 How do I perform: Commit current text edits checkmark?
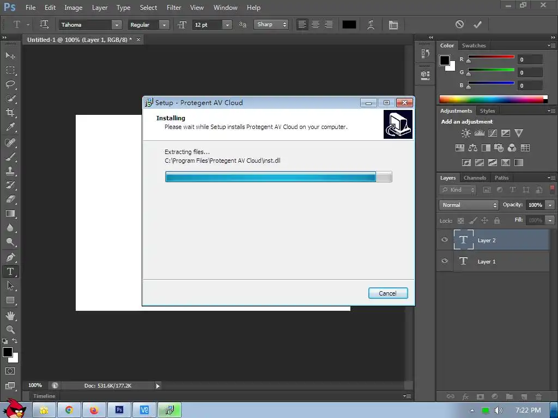477,24
